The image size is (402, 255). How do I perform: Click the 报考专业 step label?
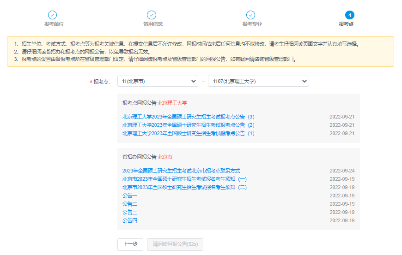tap(252, 24)
